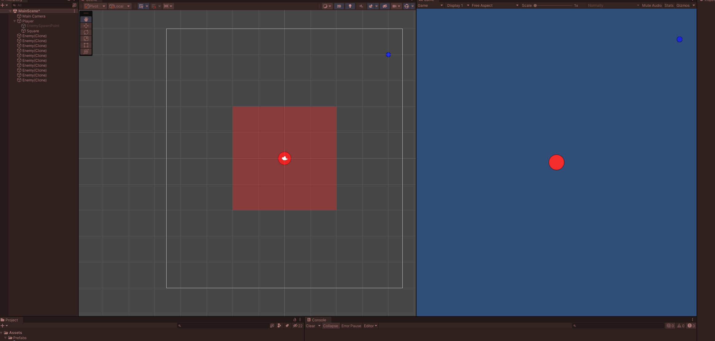Image resolution: width=715 pixels, height=341 pixels.
Task: Clear the Console log
Action: (310, 326)
